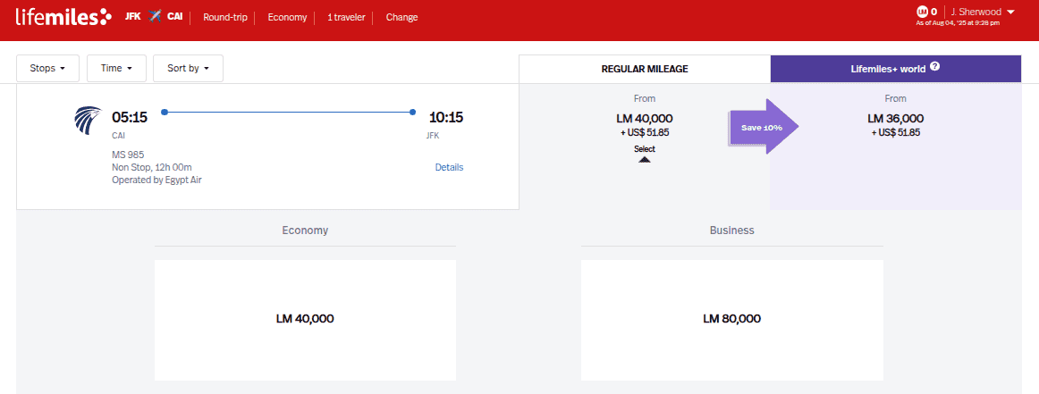The width and height of the screenshot is (1039, 394).
Task: Open the Stops filter dropdown
Action: [47, 68]
